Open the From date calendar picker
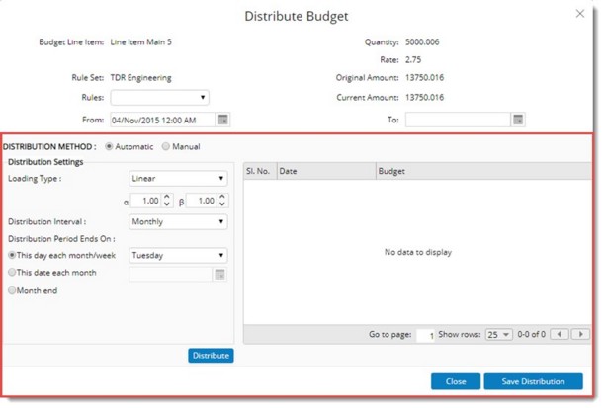 [x=223, y=120]
